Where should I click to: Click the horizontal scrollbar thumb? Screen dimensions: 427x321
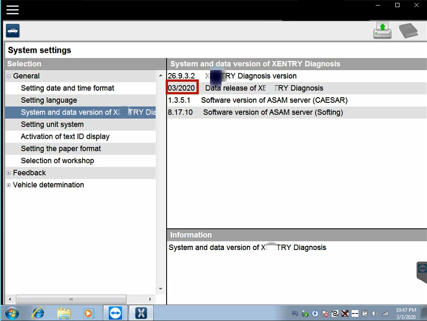[x=71, y=299]
